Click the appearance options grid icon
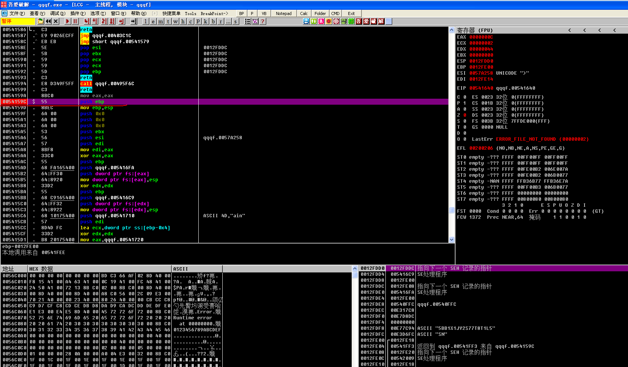Screen dimensions: 628x367 [255, 21]
